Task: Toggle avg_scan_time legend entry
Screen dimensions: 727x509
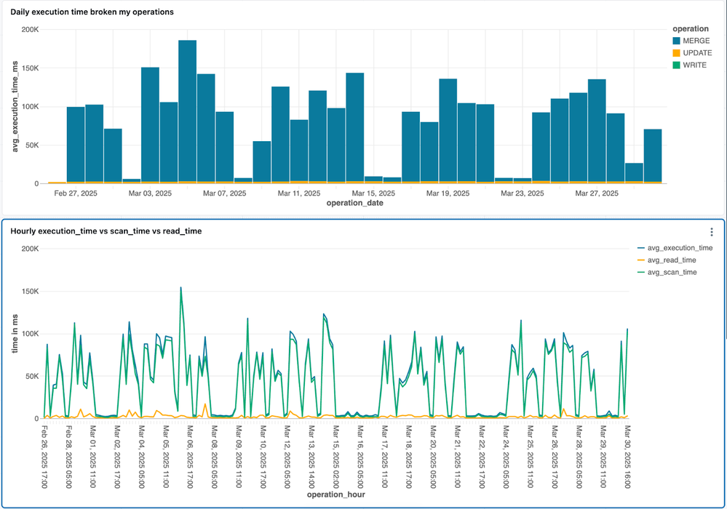Action: coord(673,272)
